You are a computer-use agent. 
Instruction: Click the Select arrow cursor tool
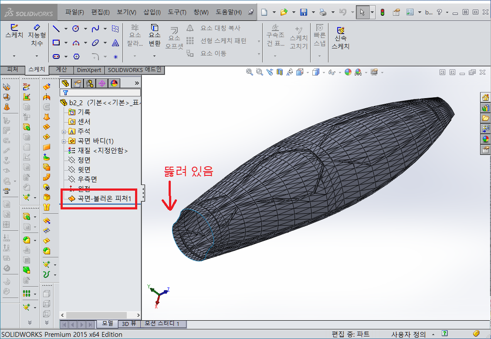click(362, 12)
